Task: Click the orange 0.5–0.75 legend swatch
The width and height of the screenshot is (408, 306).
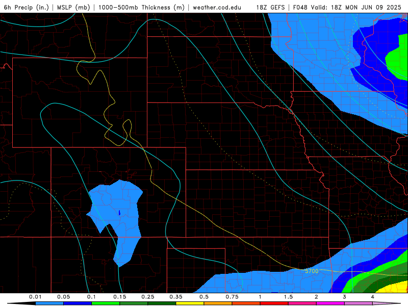Action: tap(218, 303)
